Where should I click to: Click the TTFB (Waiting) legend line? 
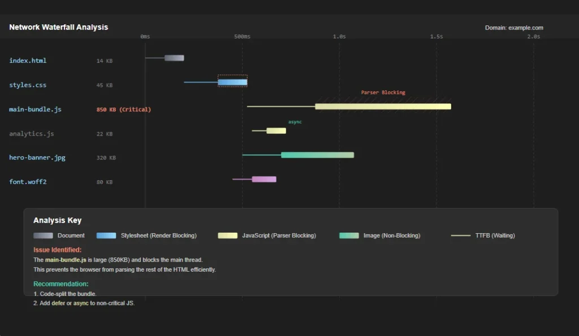461,235
